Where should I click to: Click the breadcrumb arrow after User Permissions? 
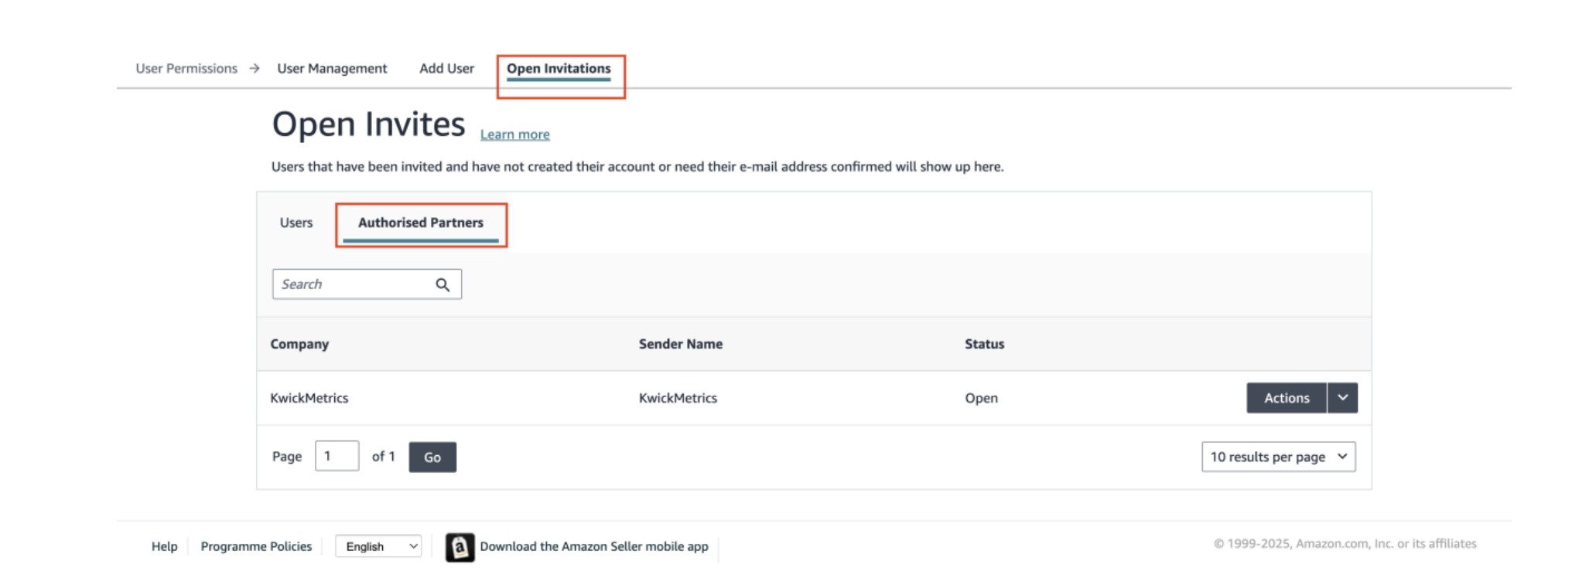[255, 69]
